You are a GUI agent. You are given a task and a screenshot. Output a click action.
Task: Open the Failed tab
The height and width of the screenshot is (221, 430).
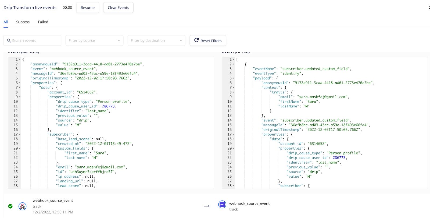click(43, 22)
